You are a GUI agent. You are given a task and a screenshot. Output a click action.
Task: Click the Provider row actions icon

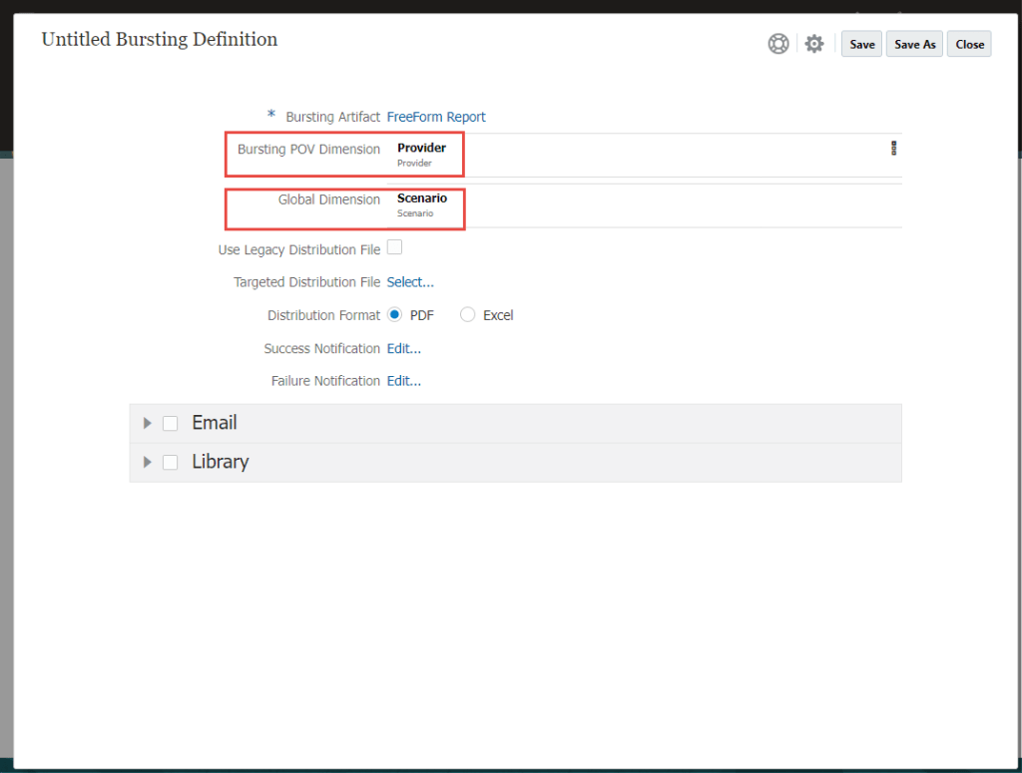(x=893, y=149)
